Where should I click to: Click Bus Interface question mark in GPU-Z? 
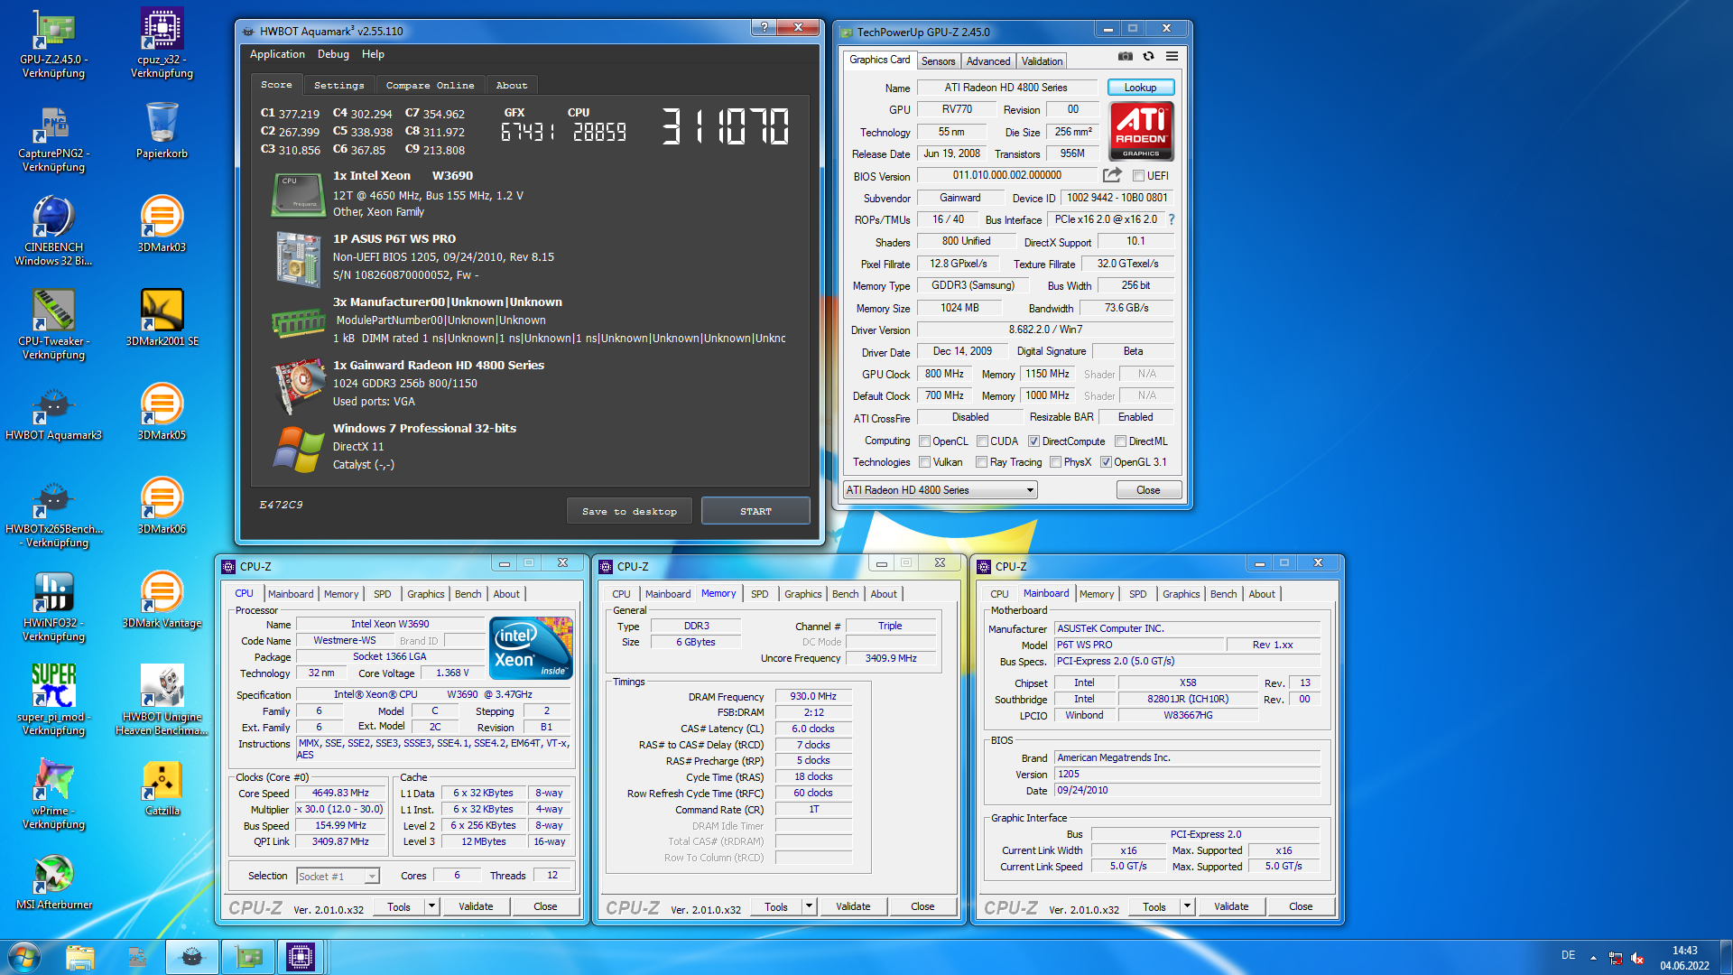[x=1172, y=219]
